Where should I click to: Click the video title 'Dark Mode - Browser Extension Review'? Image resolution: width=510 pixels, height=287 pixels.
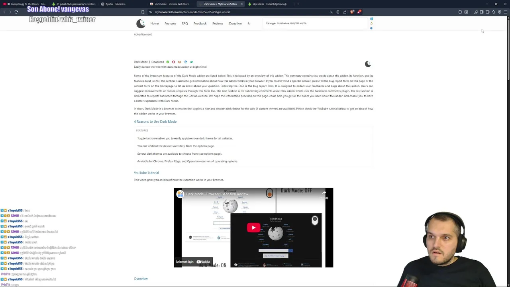(x=217, y=194)
